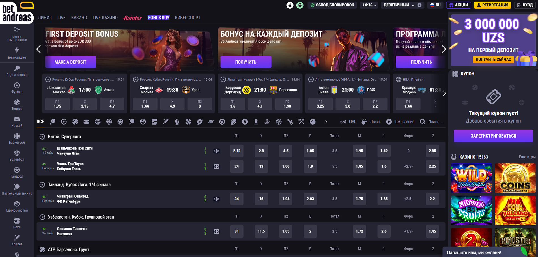538x257 pixels.
Task: Open Football in the left sidebar
Action: [x=17, y=88]
